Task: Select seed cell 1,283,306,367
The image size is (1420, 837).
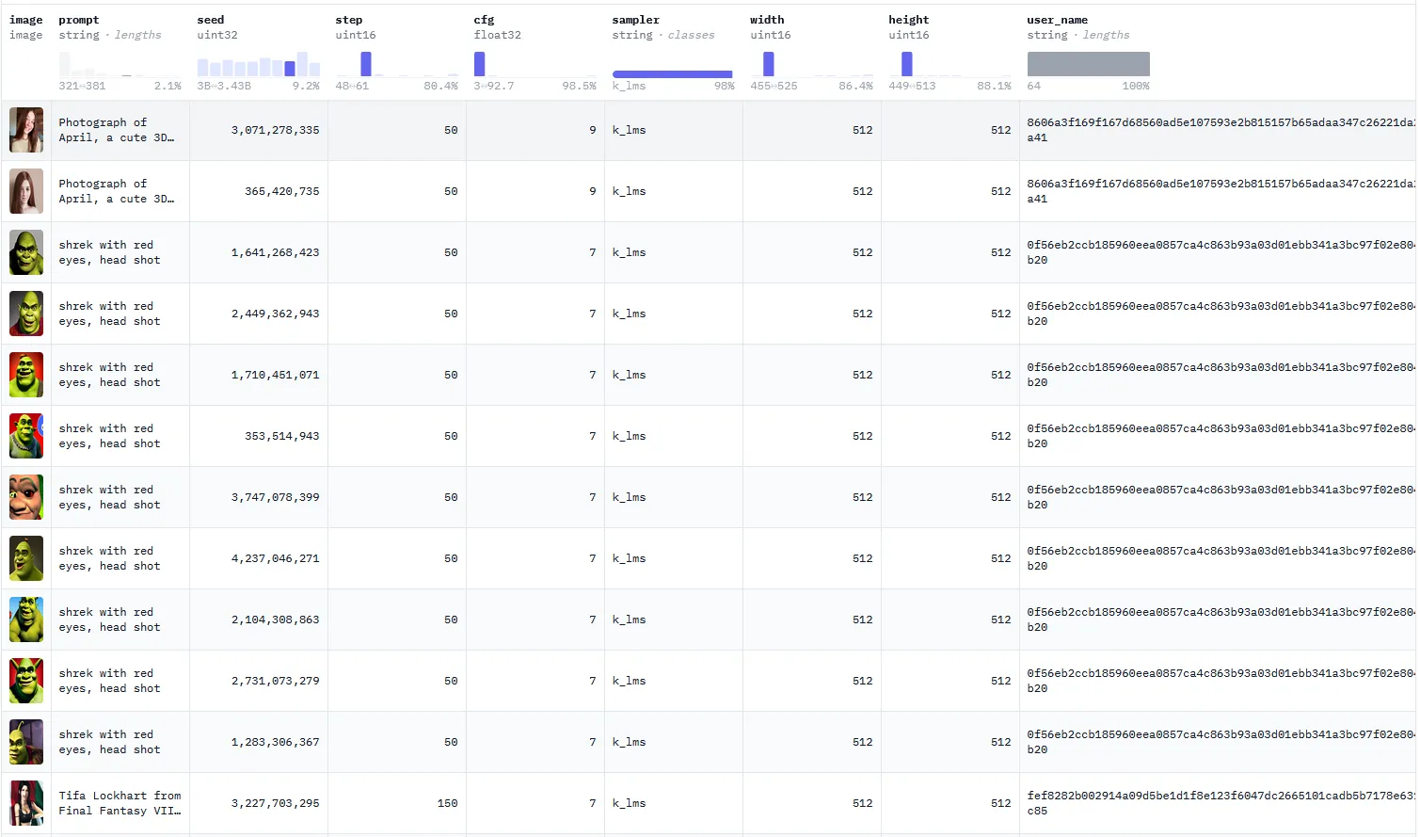Action: pos(276,742)
